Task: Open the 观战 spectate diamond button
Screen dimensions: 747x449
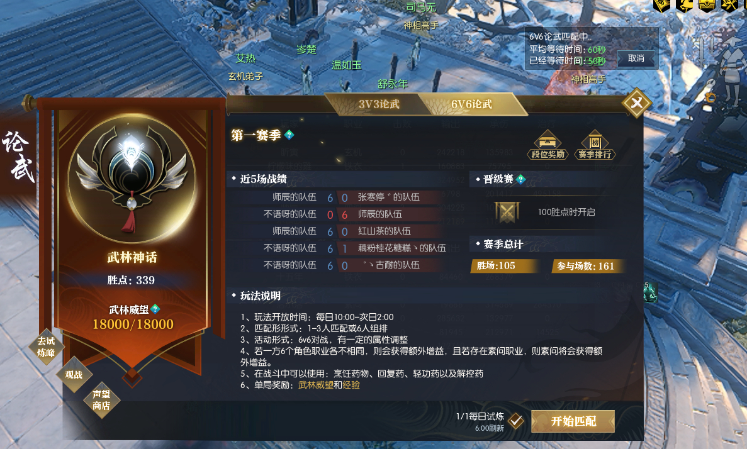Action: pos(74,375)
